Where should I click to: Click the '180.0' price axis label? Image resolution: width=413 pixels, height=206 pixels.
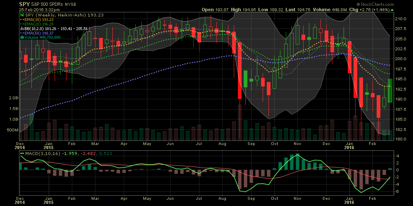pos(400,139)
